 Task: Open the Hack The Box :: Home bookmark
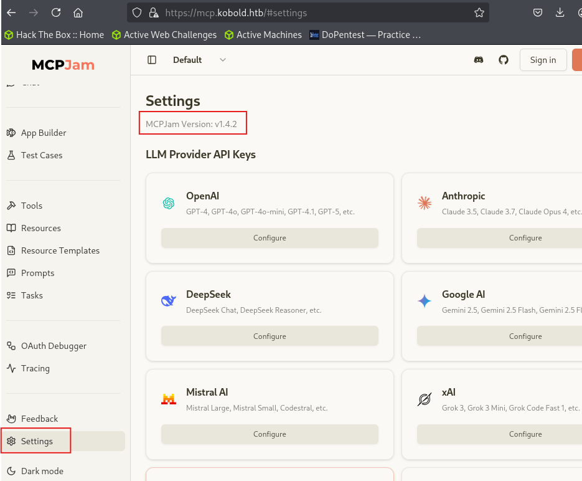click(54, 35)
